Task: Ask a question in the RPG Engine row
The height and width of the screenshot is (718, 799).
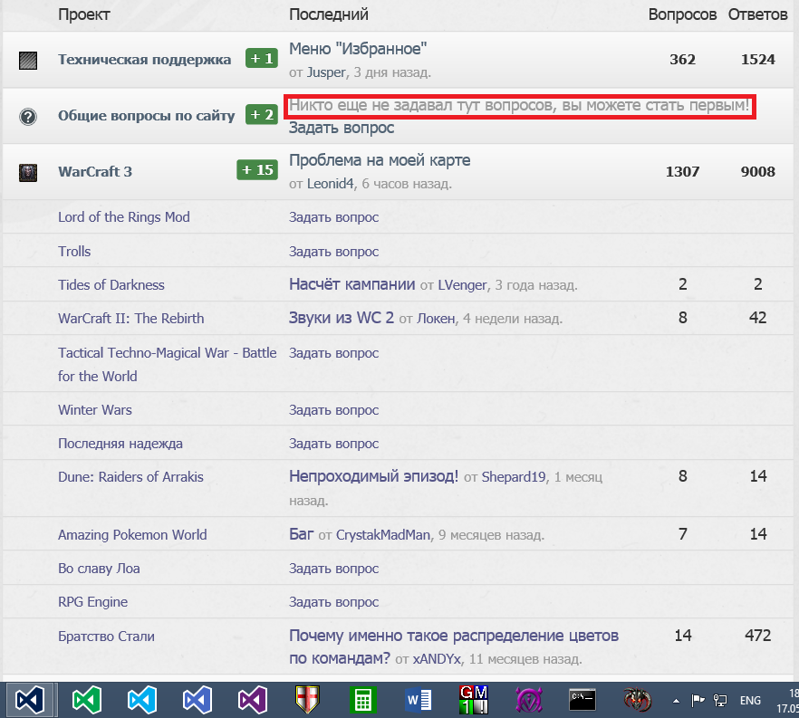Action: coord(333,602)
